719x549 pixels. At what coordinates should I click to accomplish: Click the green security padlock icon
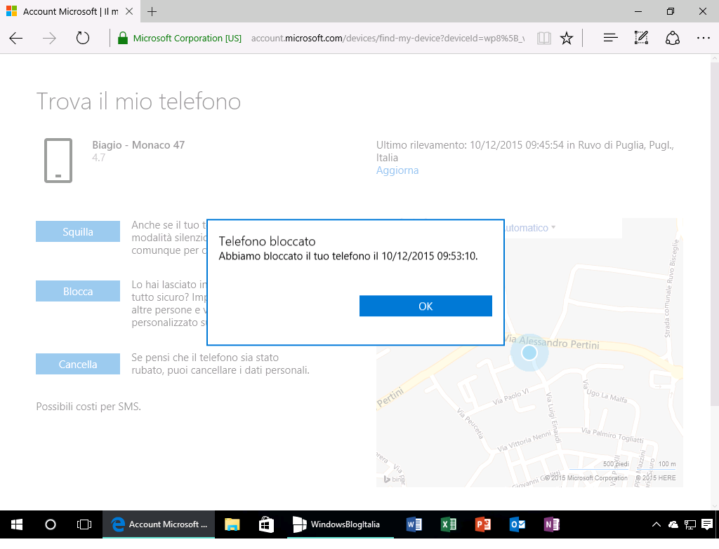pyautogui.click(x=122, y=38)
